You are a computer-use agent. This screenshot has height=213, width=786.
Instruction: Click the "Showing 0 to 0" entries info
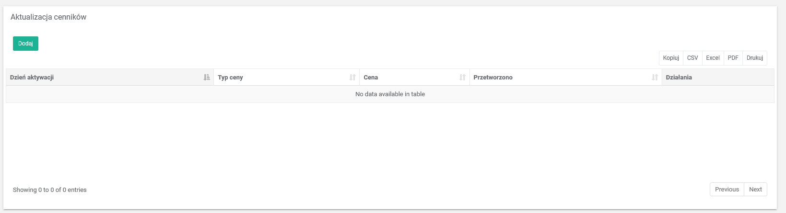[x=49, y=190]
